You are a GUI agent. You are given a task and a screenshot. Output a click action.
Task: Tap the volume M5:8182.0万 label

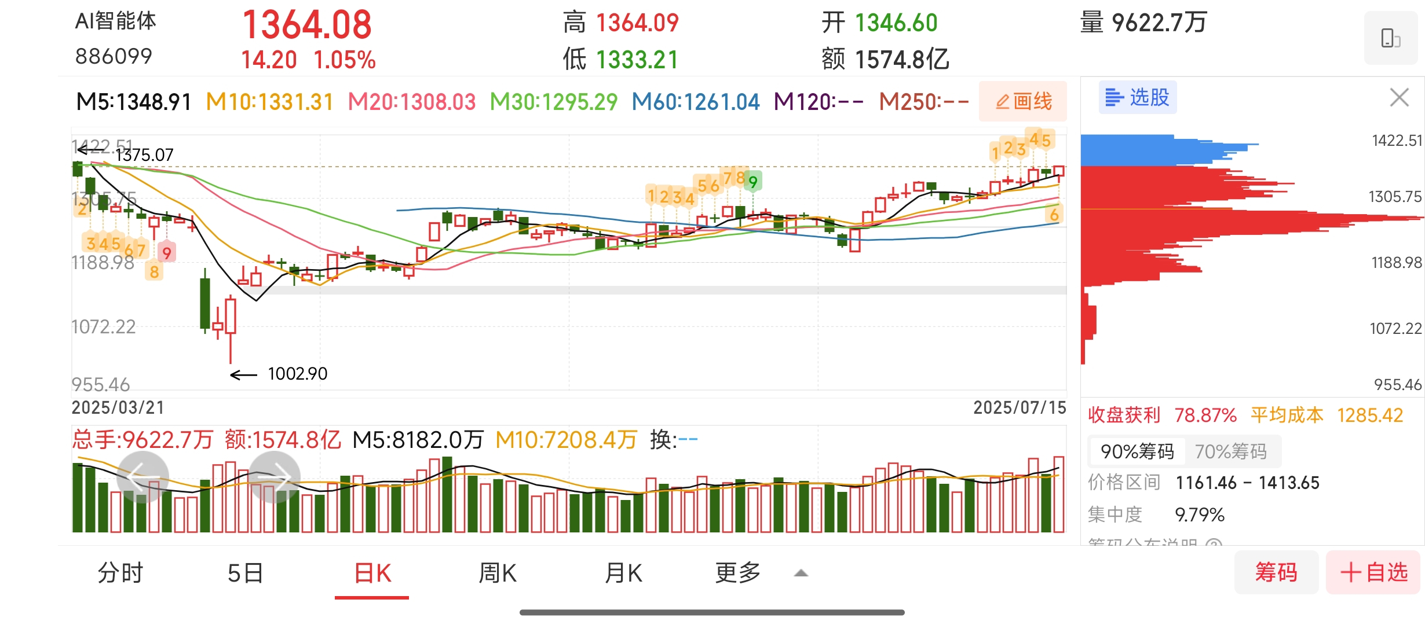[418, 440]
